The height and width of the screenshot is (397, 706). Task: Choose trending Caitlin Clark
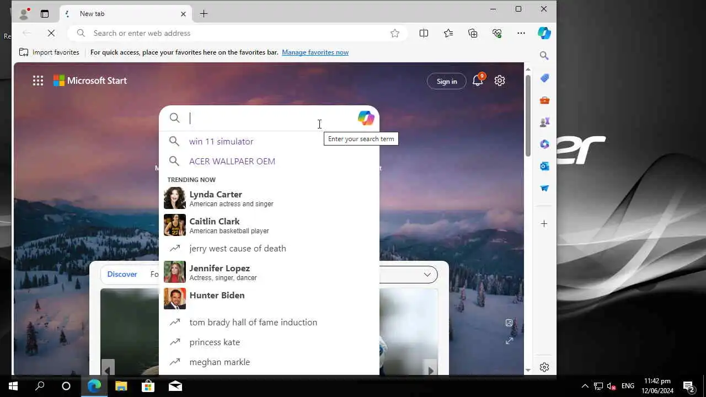(269, 225)
